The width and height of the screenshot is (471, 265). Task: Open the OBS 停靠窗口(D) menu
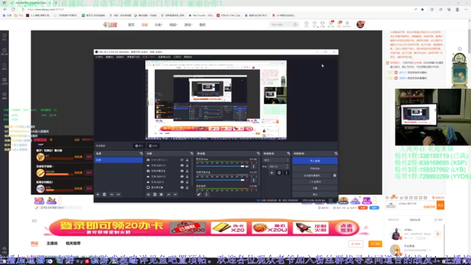133,57
